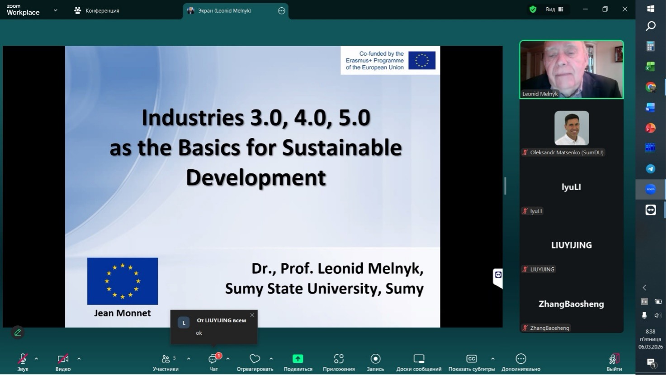The height and width of the screenshot is (376, 667).
Task: Expand audio options arrow next to Звук
Action: coord(37,359)
